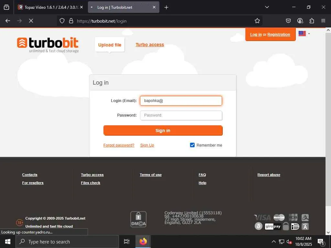Click Log in link in header
This screenshot has width=331, height=248.
256,35
